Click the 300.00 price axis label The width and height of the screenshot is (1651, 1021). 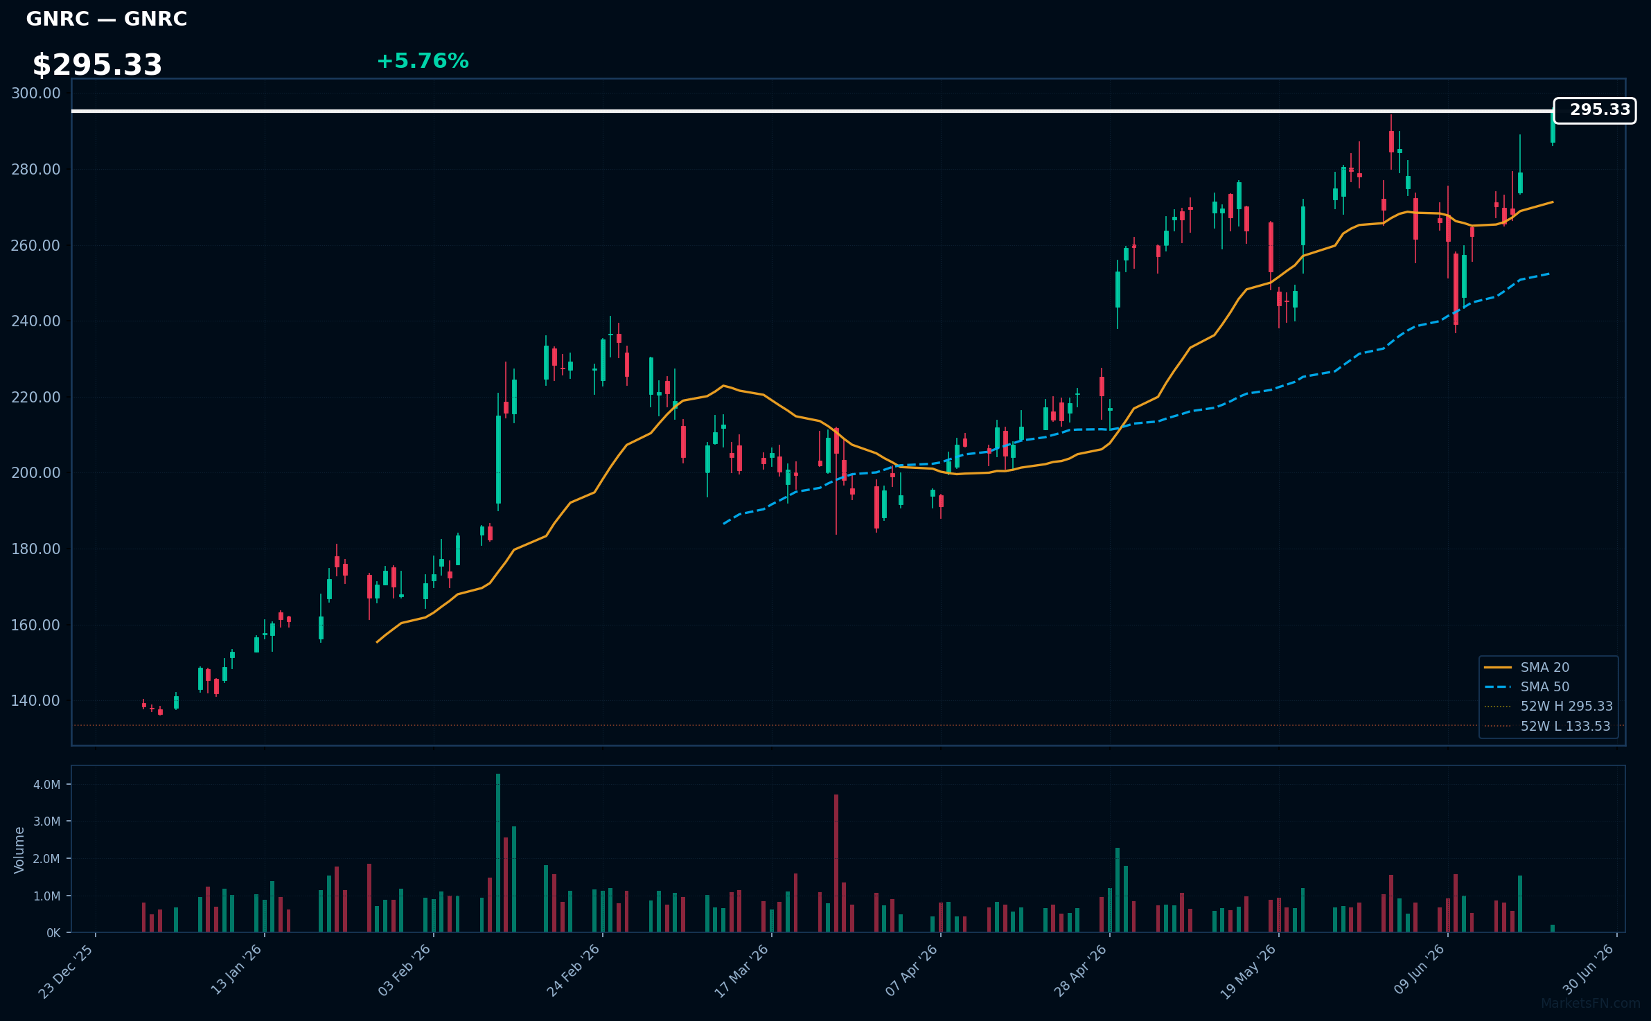(36, 94)
